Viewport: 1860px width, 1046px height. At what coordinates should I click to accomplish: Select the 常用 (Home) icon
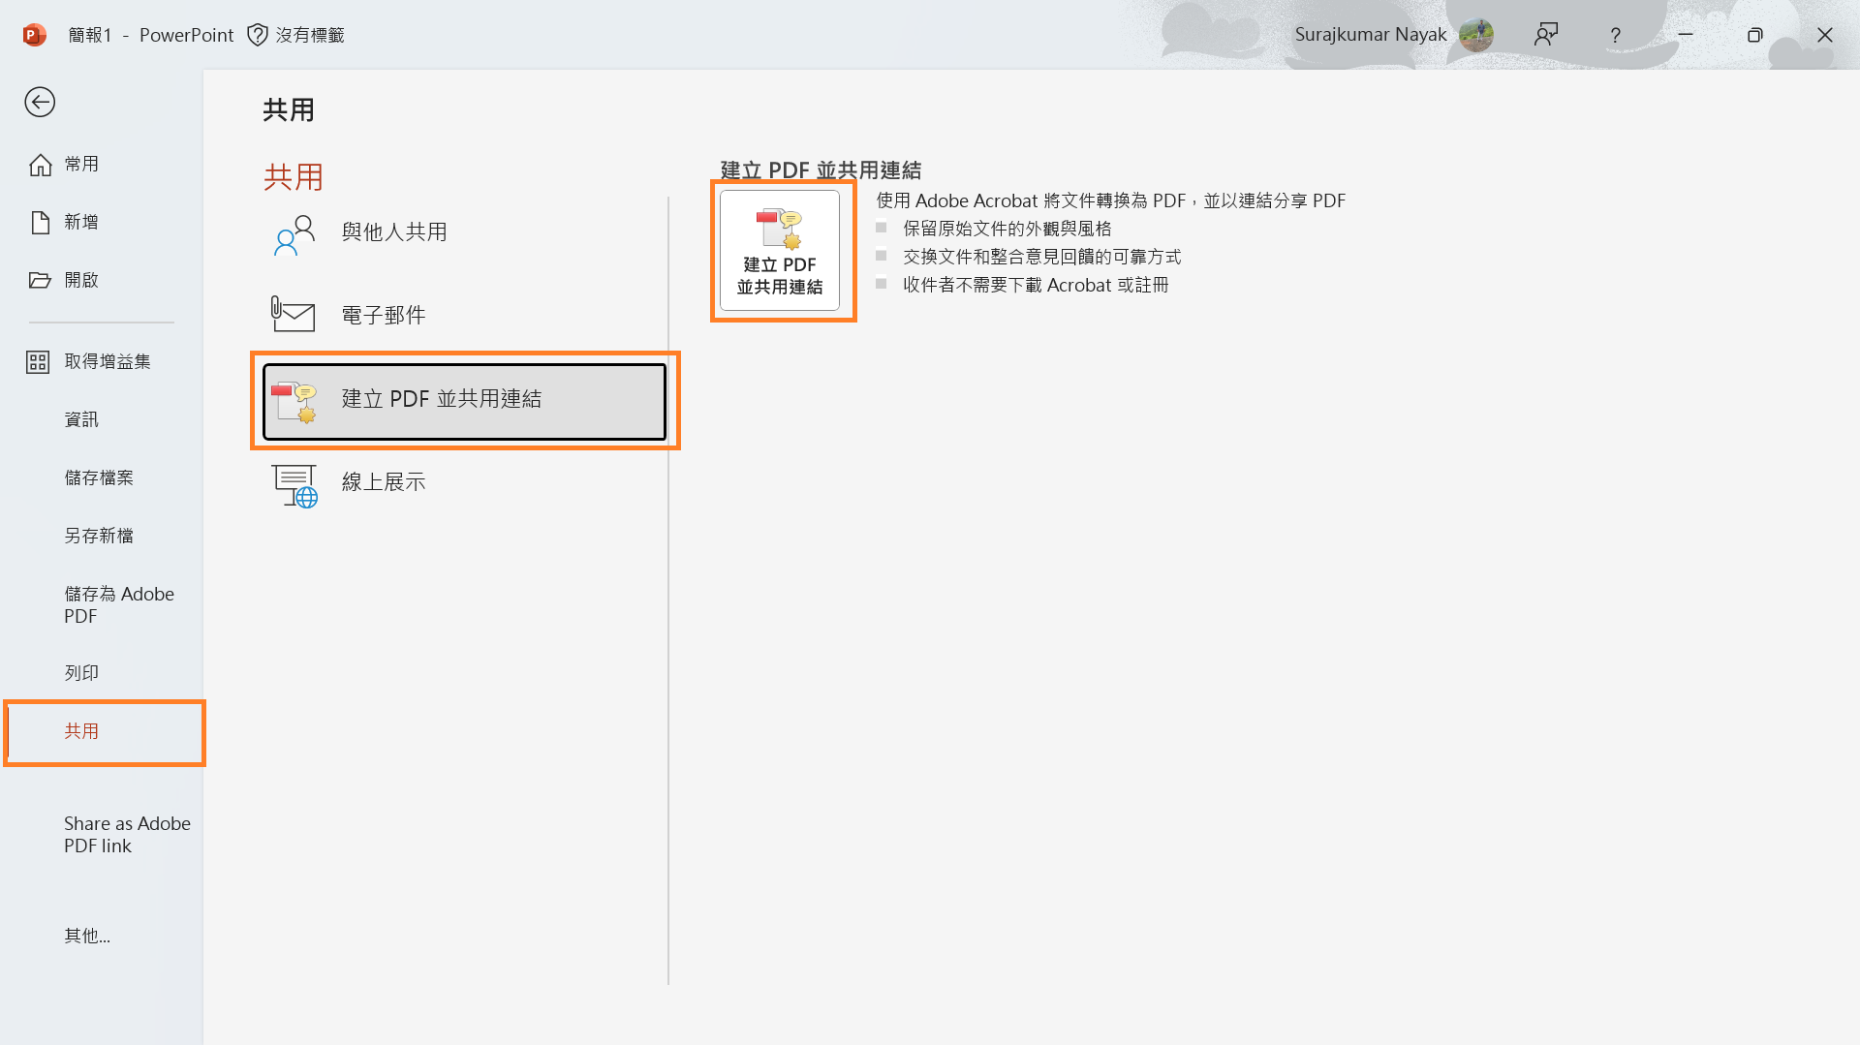41,164
